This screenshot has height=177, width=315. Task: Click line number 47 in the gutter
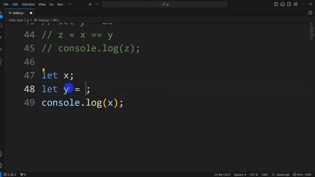coord(30,75)
